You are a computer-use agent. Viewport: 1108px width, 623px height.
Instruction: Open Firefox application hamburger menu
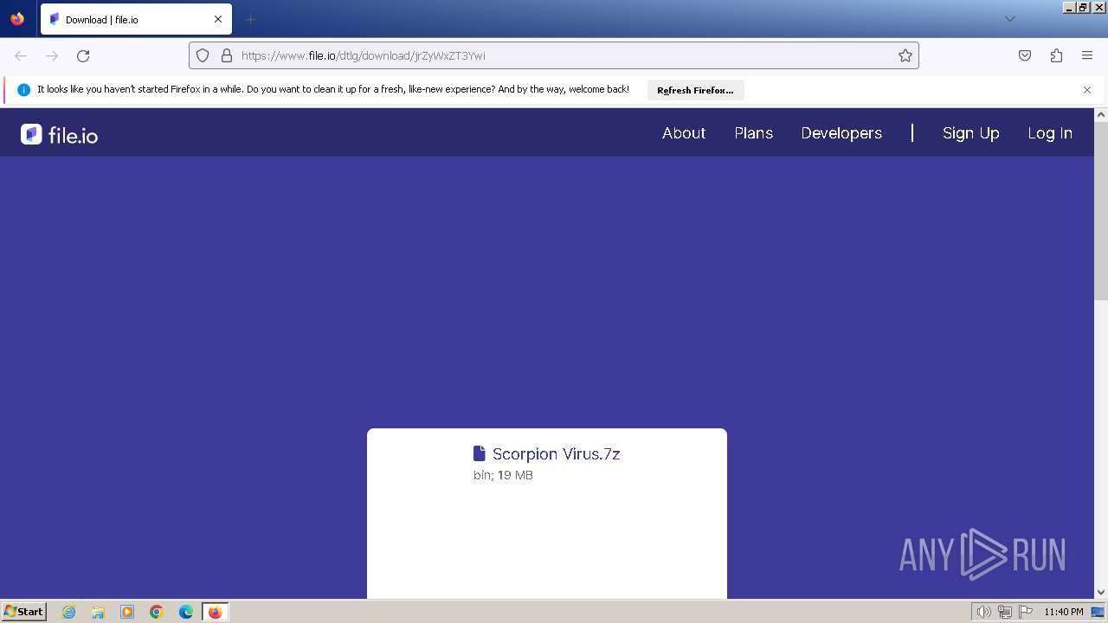[x=1087, y=55]
